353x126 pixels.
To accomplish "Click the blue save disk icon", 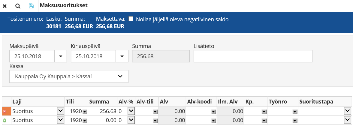I will (x=31, y=6).
